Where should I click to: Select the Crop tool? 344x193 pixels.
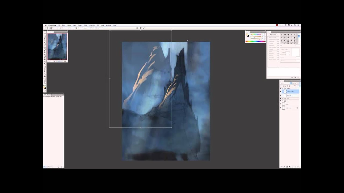click(45, 43)
